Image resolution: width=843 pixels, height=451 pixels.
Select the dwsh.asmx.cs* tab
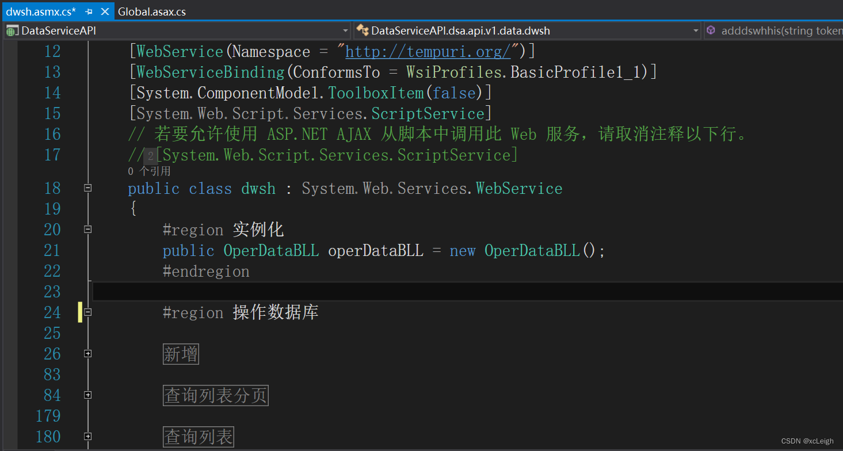(41, 12)
